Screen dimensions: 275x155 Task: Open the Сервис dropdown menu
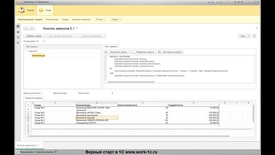coord(116,19)
